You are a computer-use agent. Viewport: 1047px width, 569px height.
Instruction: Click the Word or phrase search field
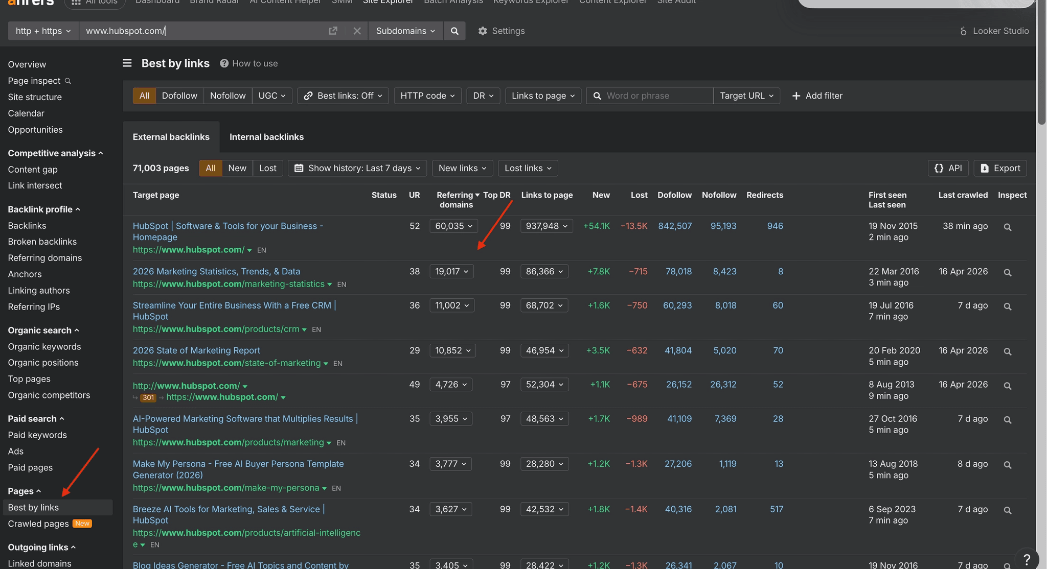[x=650, y=96]
